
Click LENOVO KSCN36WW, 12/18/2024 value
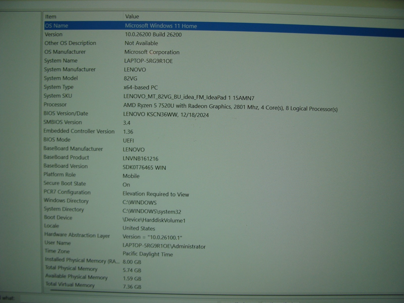click(x=166, y=114)
